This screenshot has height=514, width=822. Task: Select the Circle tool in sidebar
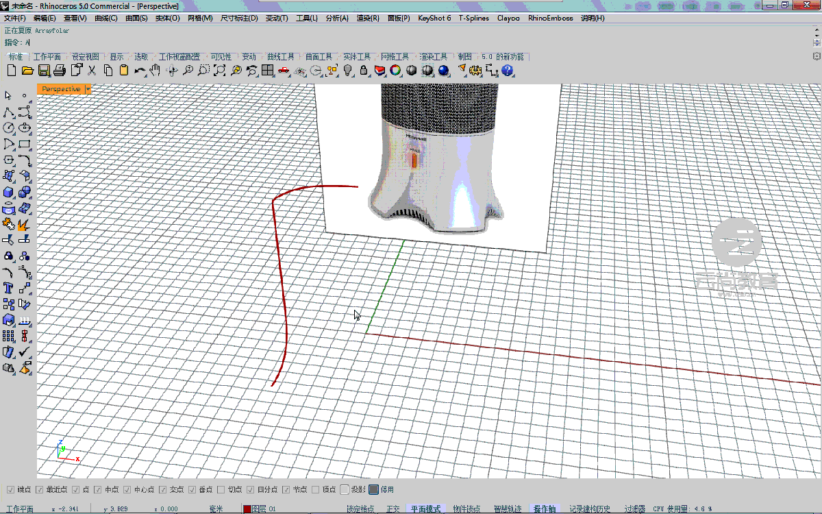point(8,127)
